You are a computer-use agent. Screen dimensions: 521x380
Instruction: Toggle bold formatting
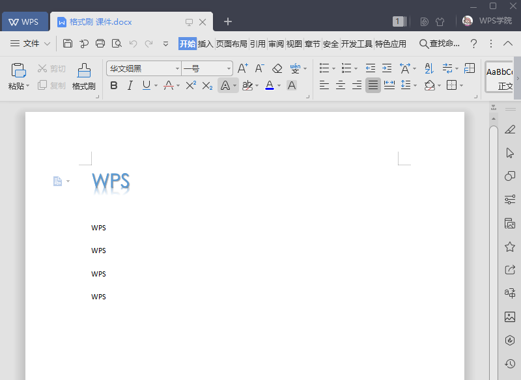coord(114,85)
